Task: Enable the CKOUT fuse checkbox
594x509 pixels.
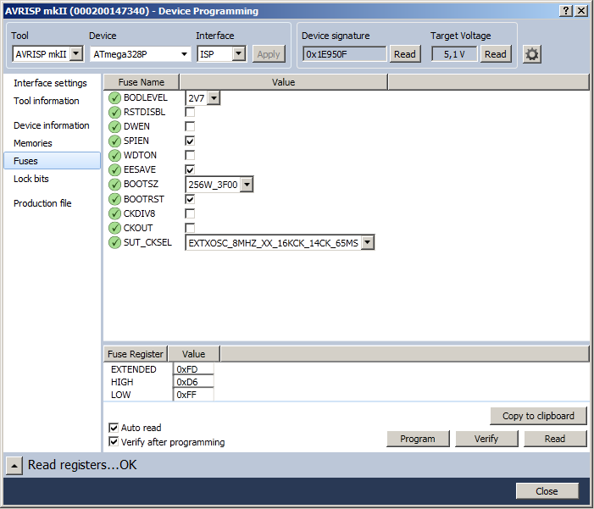Action: pyautogui.click(x=190, y=228)
